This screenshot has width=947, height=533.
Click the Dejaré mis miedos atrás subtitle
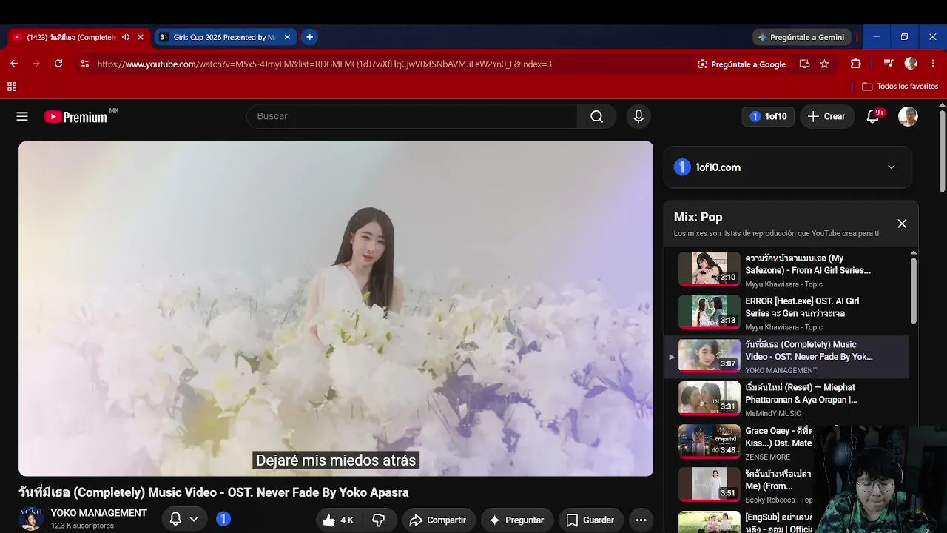336,460
